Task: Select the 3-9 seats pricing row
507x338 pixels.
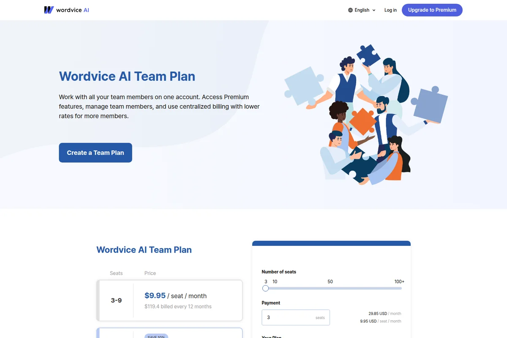Action: (x=169, y=300)
